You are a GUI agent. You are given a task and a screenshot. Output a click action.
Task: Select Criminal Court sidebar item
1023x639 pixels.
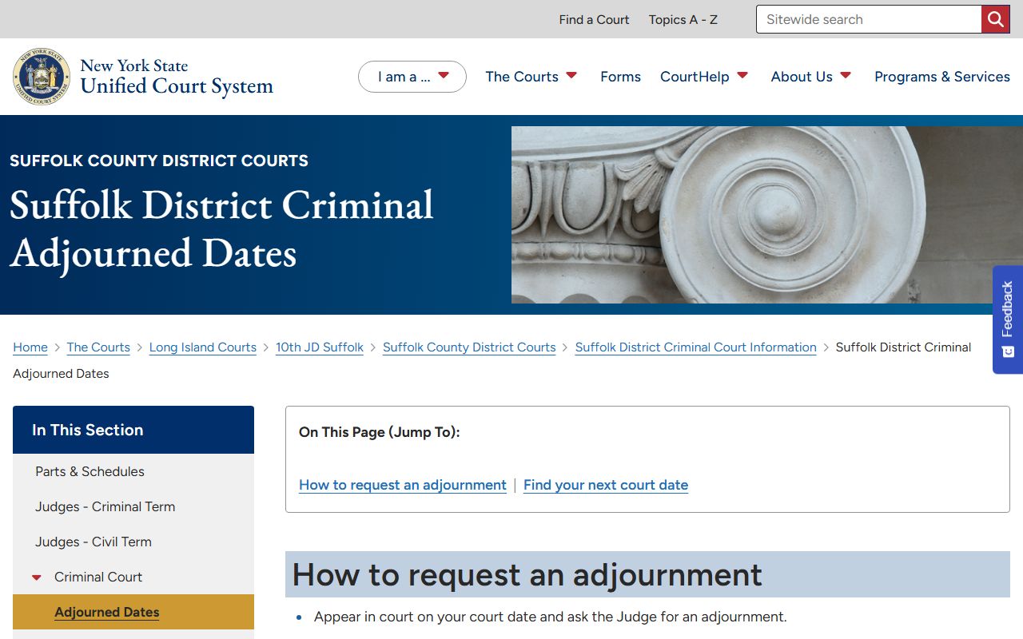[x=98, y=577]
